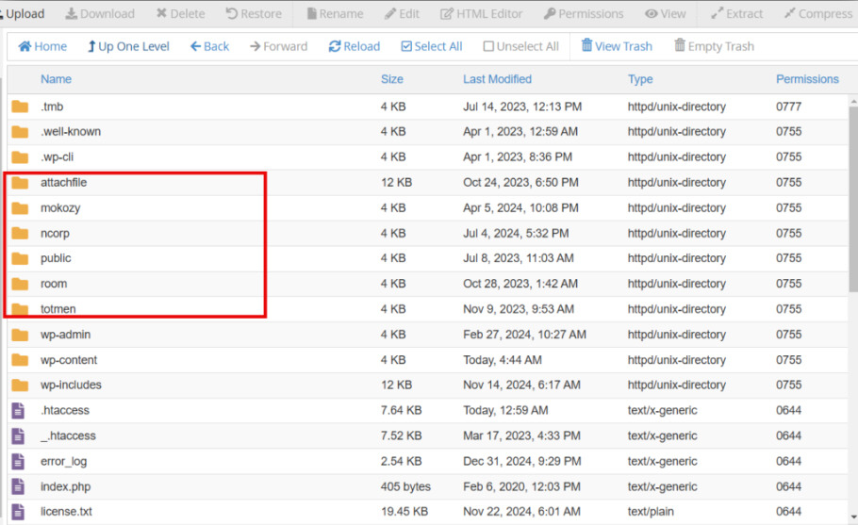Select the error_log file name
Image resolution: width=858 pixels, height=525 pixels.
click(x=63, y=462)
